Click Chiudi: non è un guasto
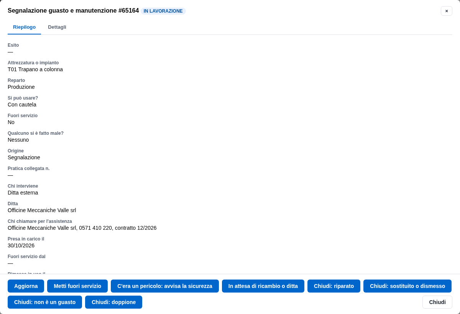460x314 pixels. [45, 302]
